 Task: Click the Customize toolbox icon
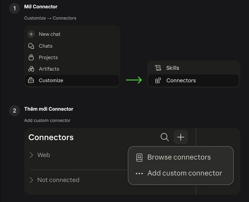click(31, 80)
